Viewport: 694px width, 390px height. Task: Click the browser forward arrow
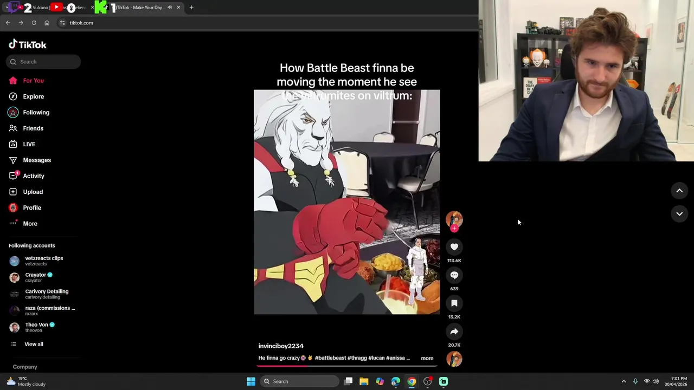click(21, 23)
